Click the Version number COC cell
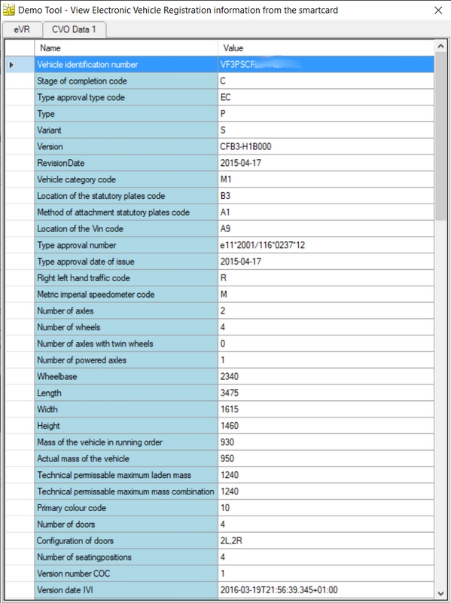The height and width of the screenshot is (603, 451). click(x=126, y=574)
